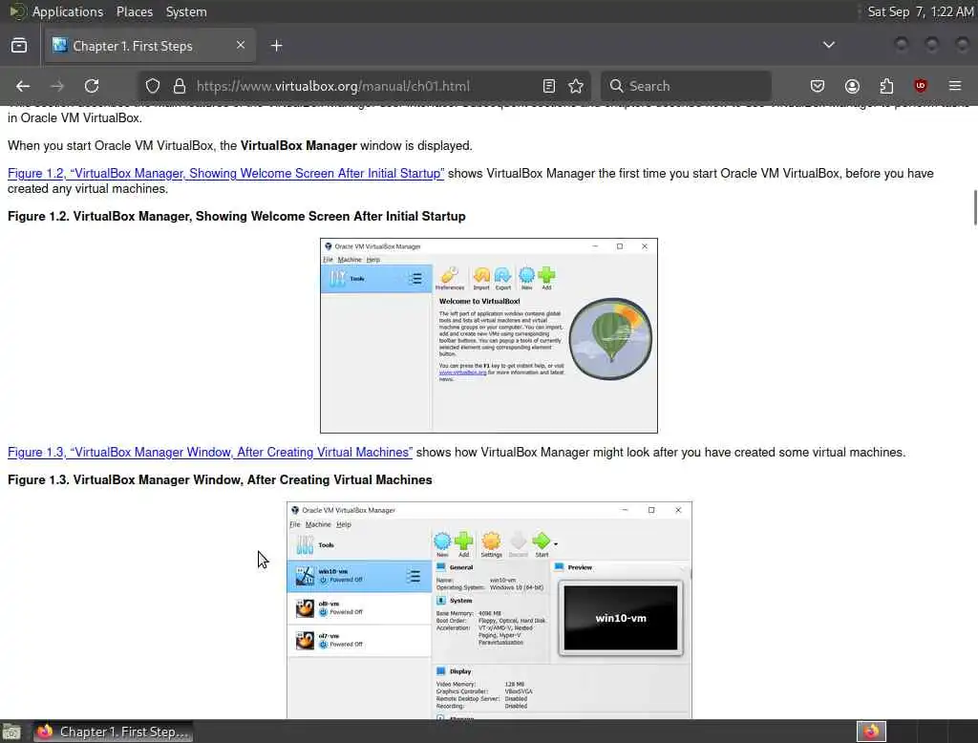Open the Applications menu
The width and height of the screenshot is (978, 743).
(x=68, y=11)
